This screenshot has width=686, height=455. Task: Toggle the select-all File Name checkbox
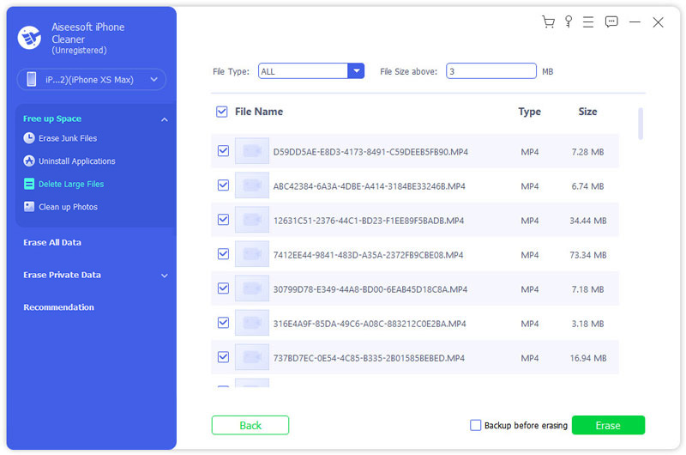222,112
